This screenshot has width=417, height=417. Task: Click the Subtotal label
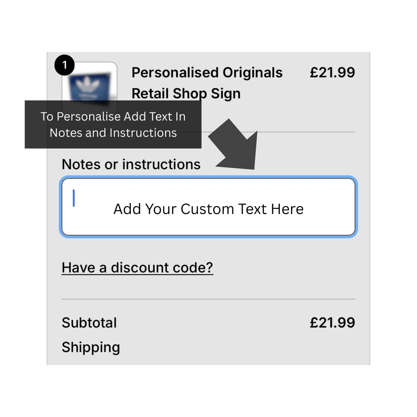89,323
